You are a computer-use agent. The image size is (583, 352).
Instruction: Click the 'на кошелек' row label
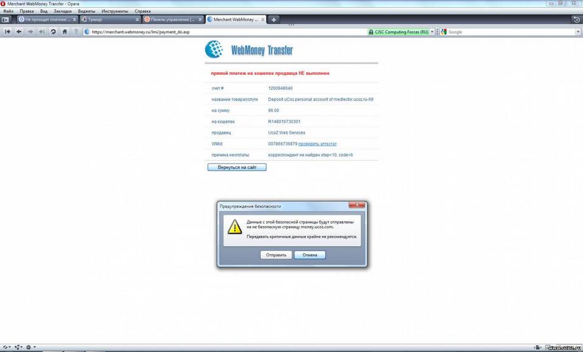pyautogui.click(x=223, y=122)
